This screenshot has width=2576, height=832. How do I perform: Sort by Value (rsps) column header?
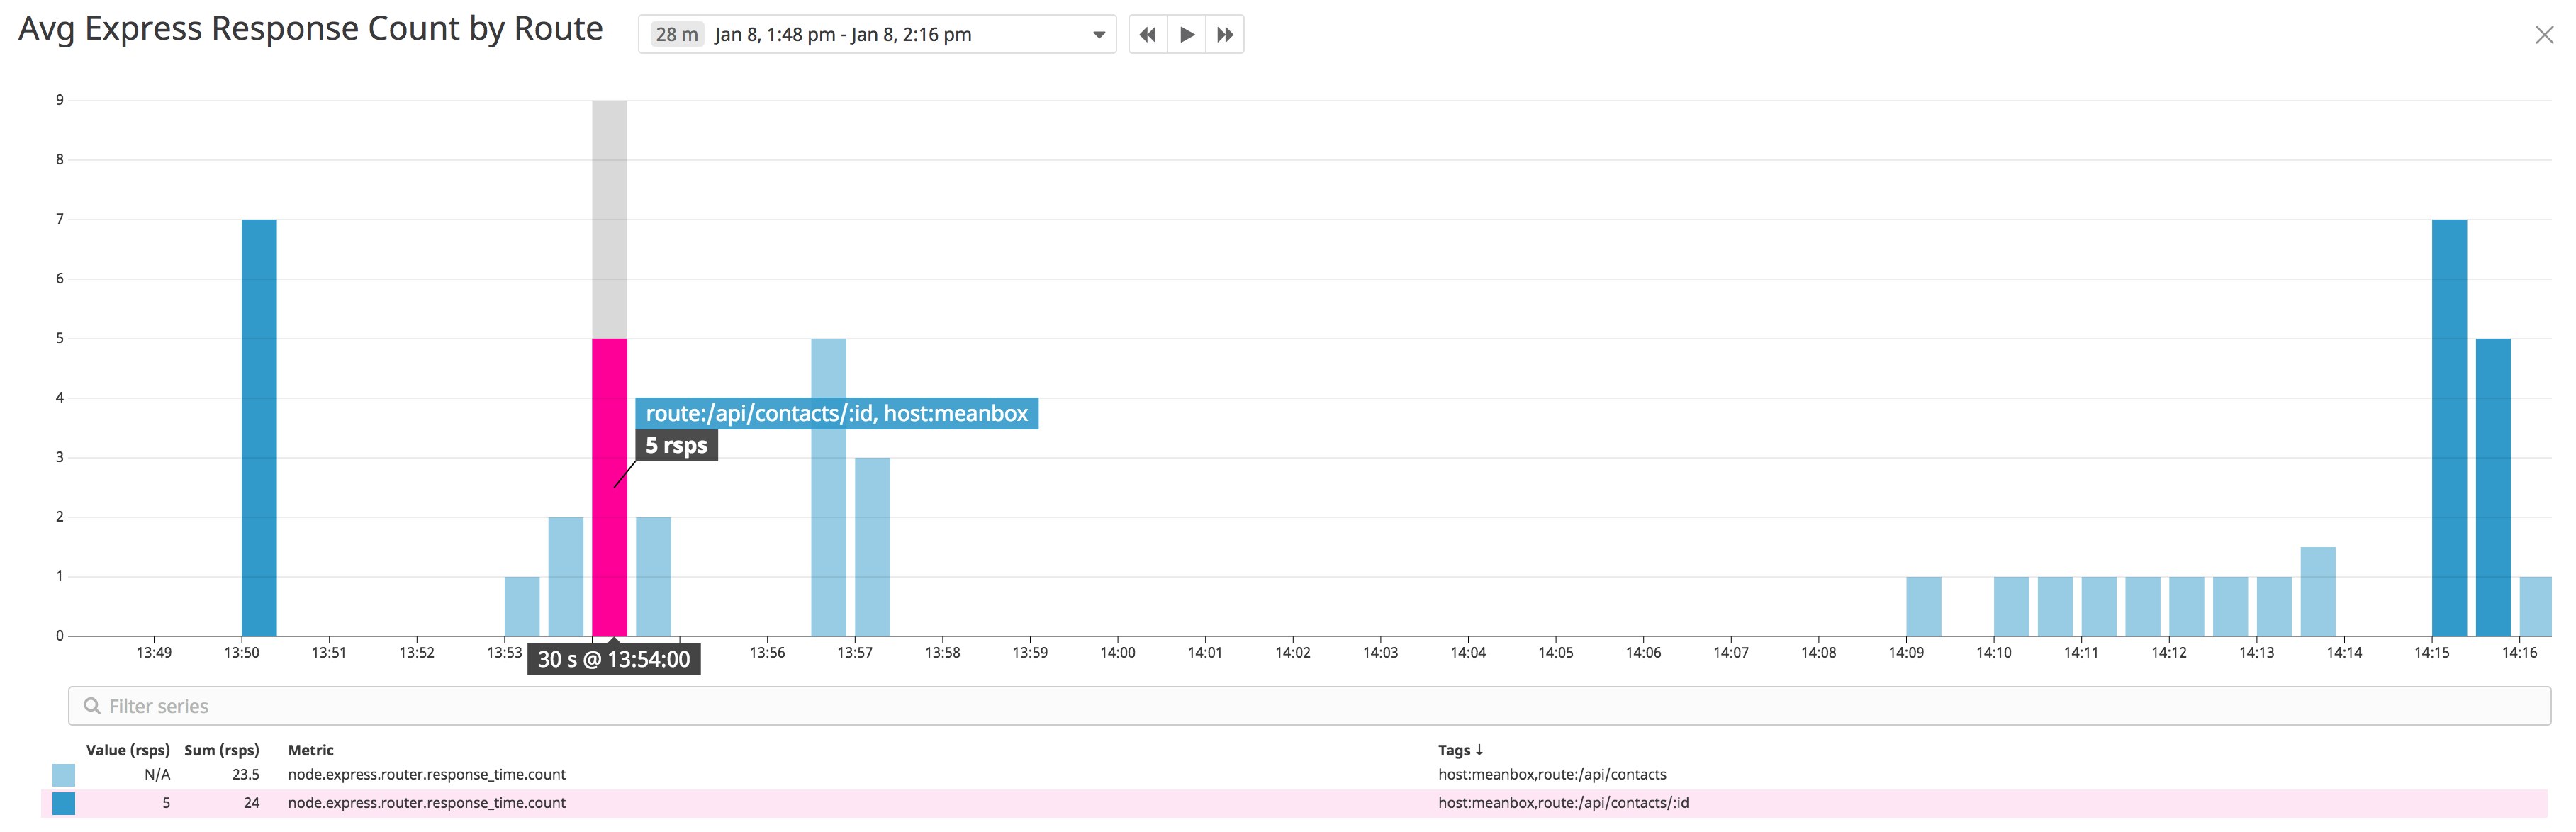pos(128,750)
